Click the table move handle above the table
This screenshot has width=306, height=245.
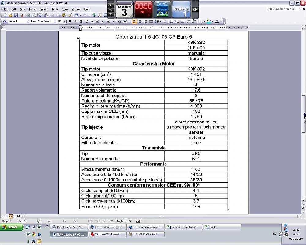click(x=78, y=38)
